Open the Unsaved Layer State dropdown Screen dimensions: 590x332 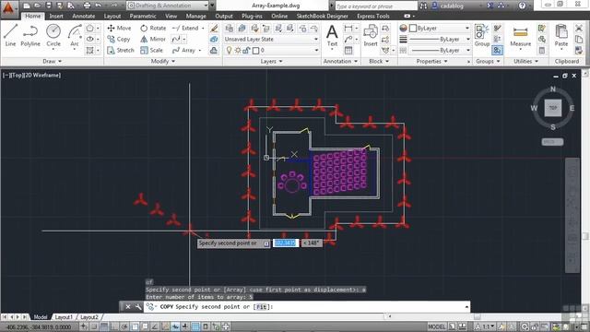271,39
